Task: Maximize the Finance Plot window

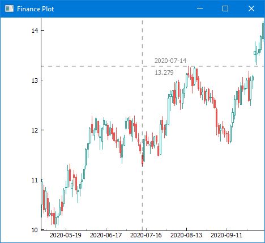Action: click(x=225, y=8)
